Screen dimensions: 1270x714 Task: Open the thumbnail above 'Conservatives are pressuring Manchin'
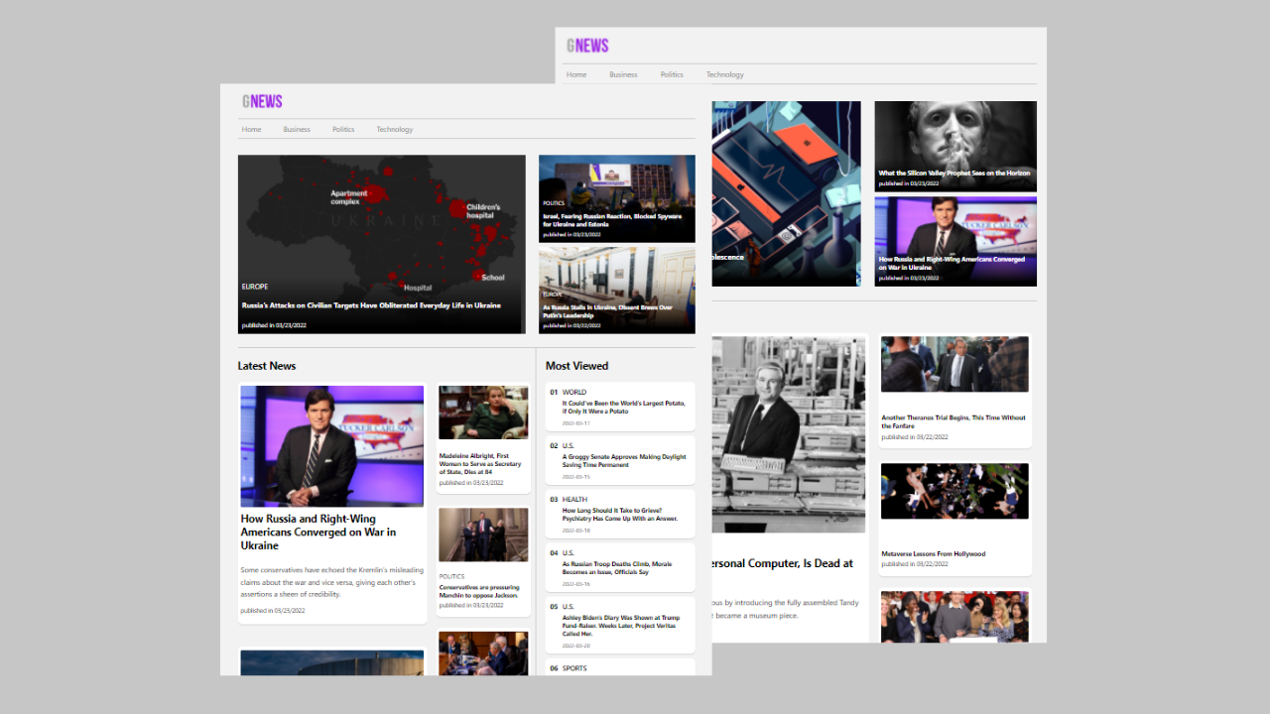[484, 535]
